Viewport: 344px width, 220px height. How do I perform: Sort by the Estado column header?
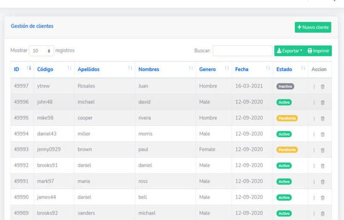(290, 69)
